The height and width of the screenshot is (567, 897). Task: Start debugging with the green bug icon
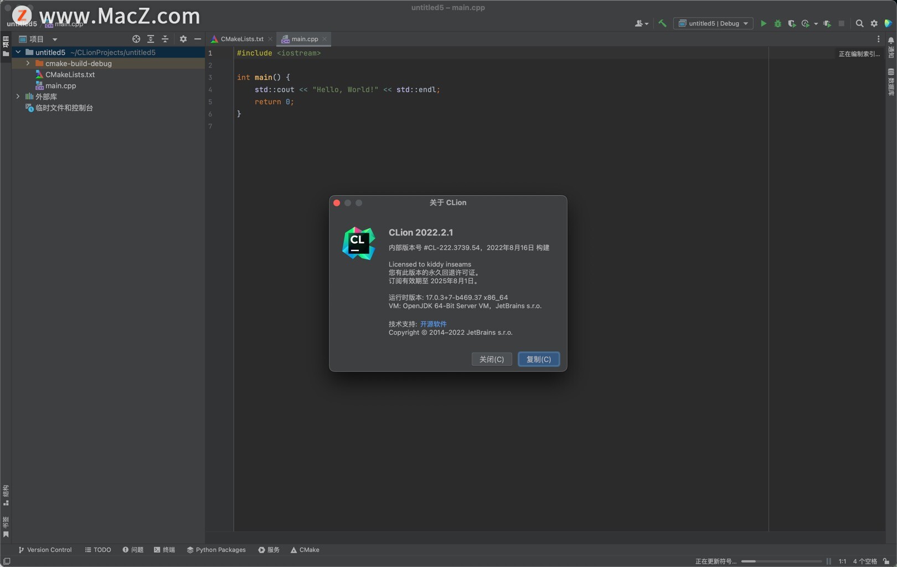point(777,23)
